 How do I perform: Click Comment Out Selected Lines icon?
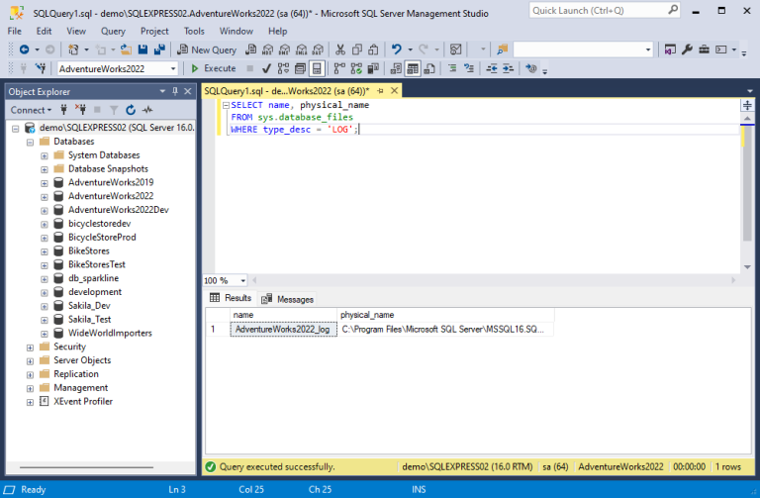click(x=452, y=68)
